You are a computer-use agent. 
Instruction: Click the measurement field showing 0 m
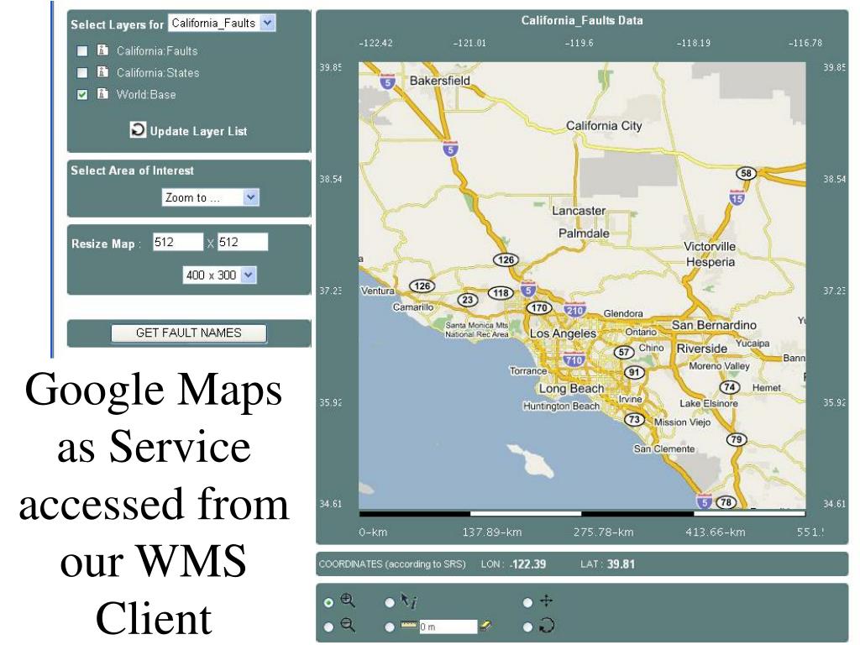(x=448, y=627)
